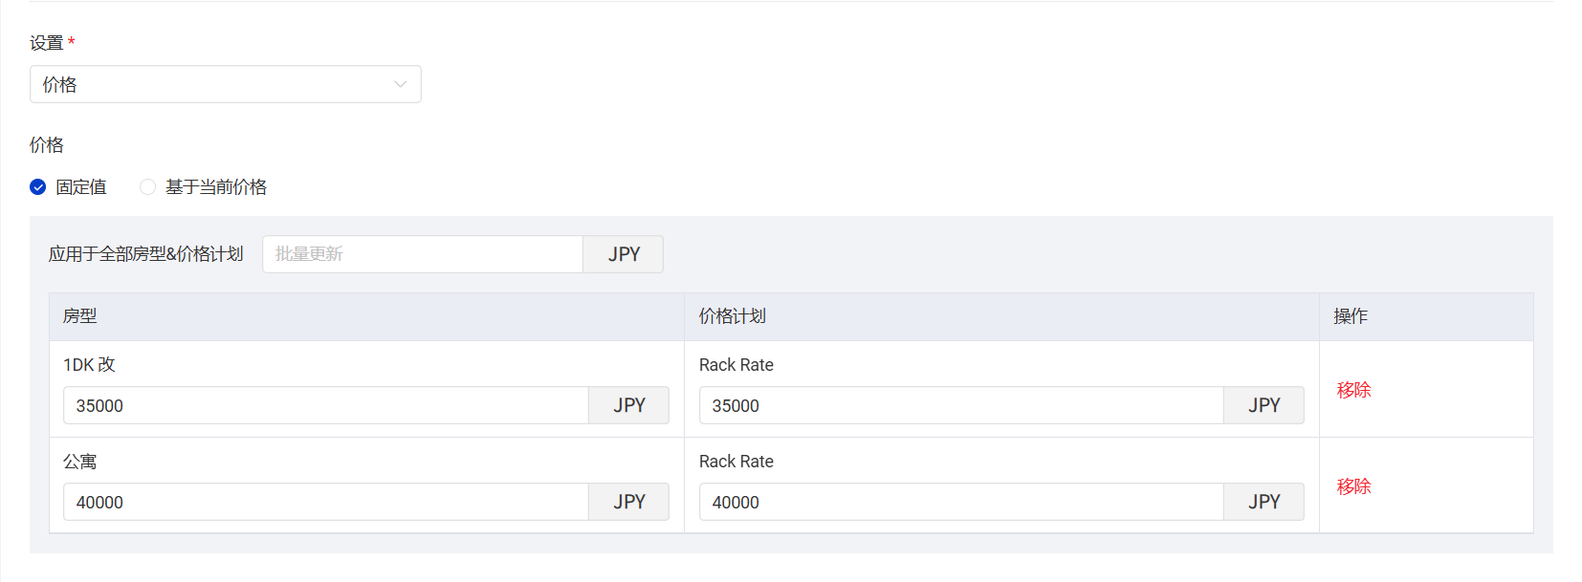
Task: Click the 公寓 Rack Rate price field
Action: pos(960,502)
